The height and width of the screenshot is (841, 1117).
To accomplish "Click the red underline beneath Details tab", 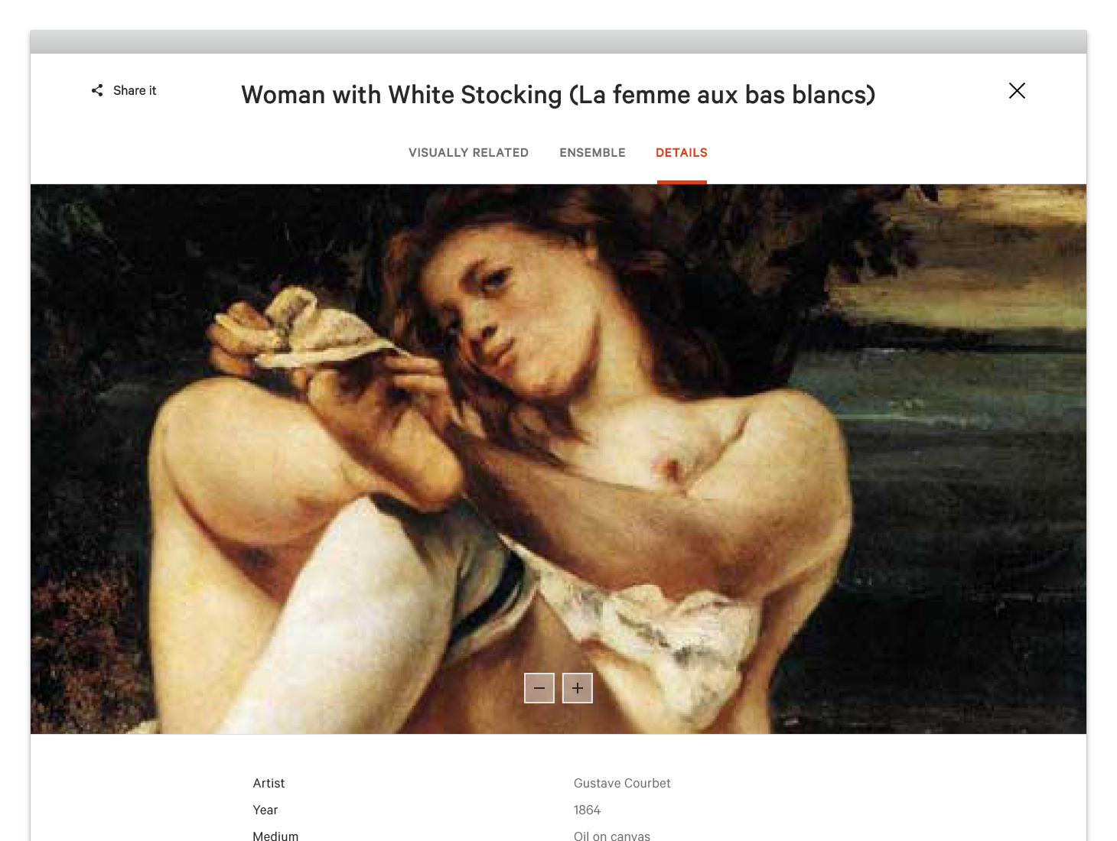I will pyautogui.click(x=682, y=182).
